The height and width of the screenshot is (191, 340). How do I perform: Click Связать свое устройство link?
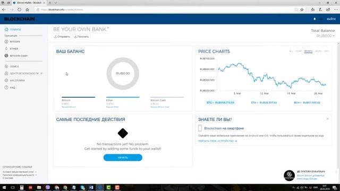[x=217, y=141]
